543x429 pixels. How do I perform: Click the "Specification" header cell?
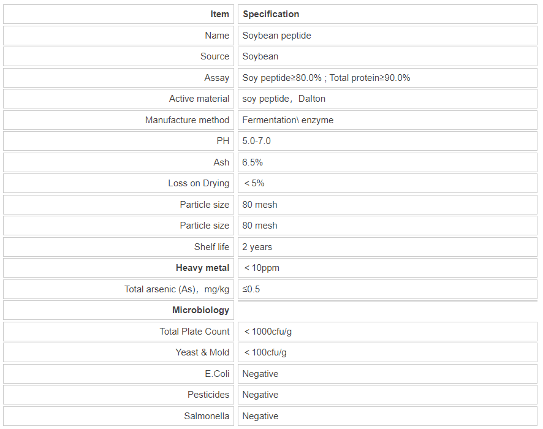tap(271, 14)
